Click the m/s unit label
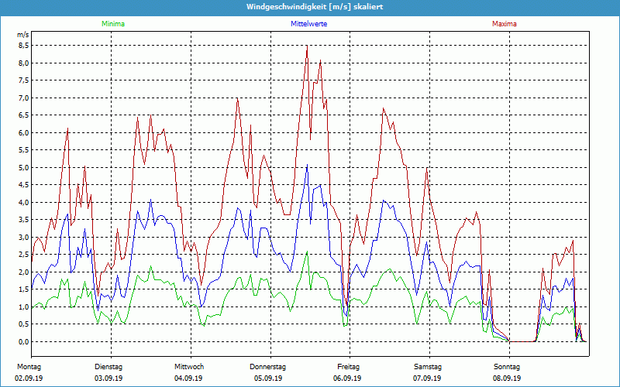Image resolution: width=620 pixels, height=387 pixels. tap(23, 35)
